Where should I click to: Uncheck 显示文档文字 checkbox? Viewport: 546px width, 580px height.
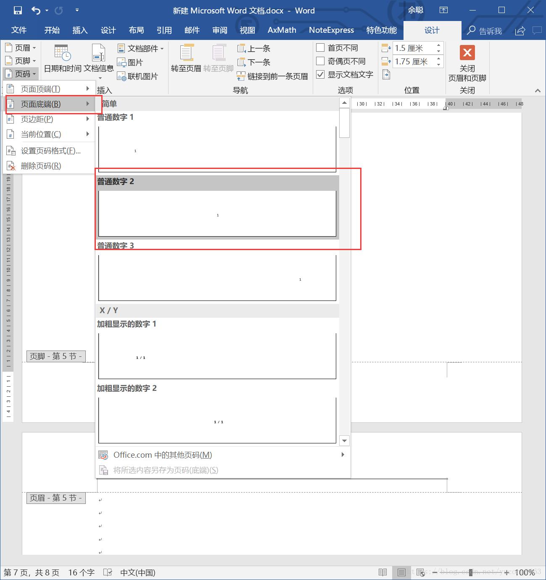click(320, 74)
